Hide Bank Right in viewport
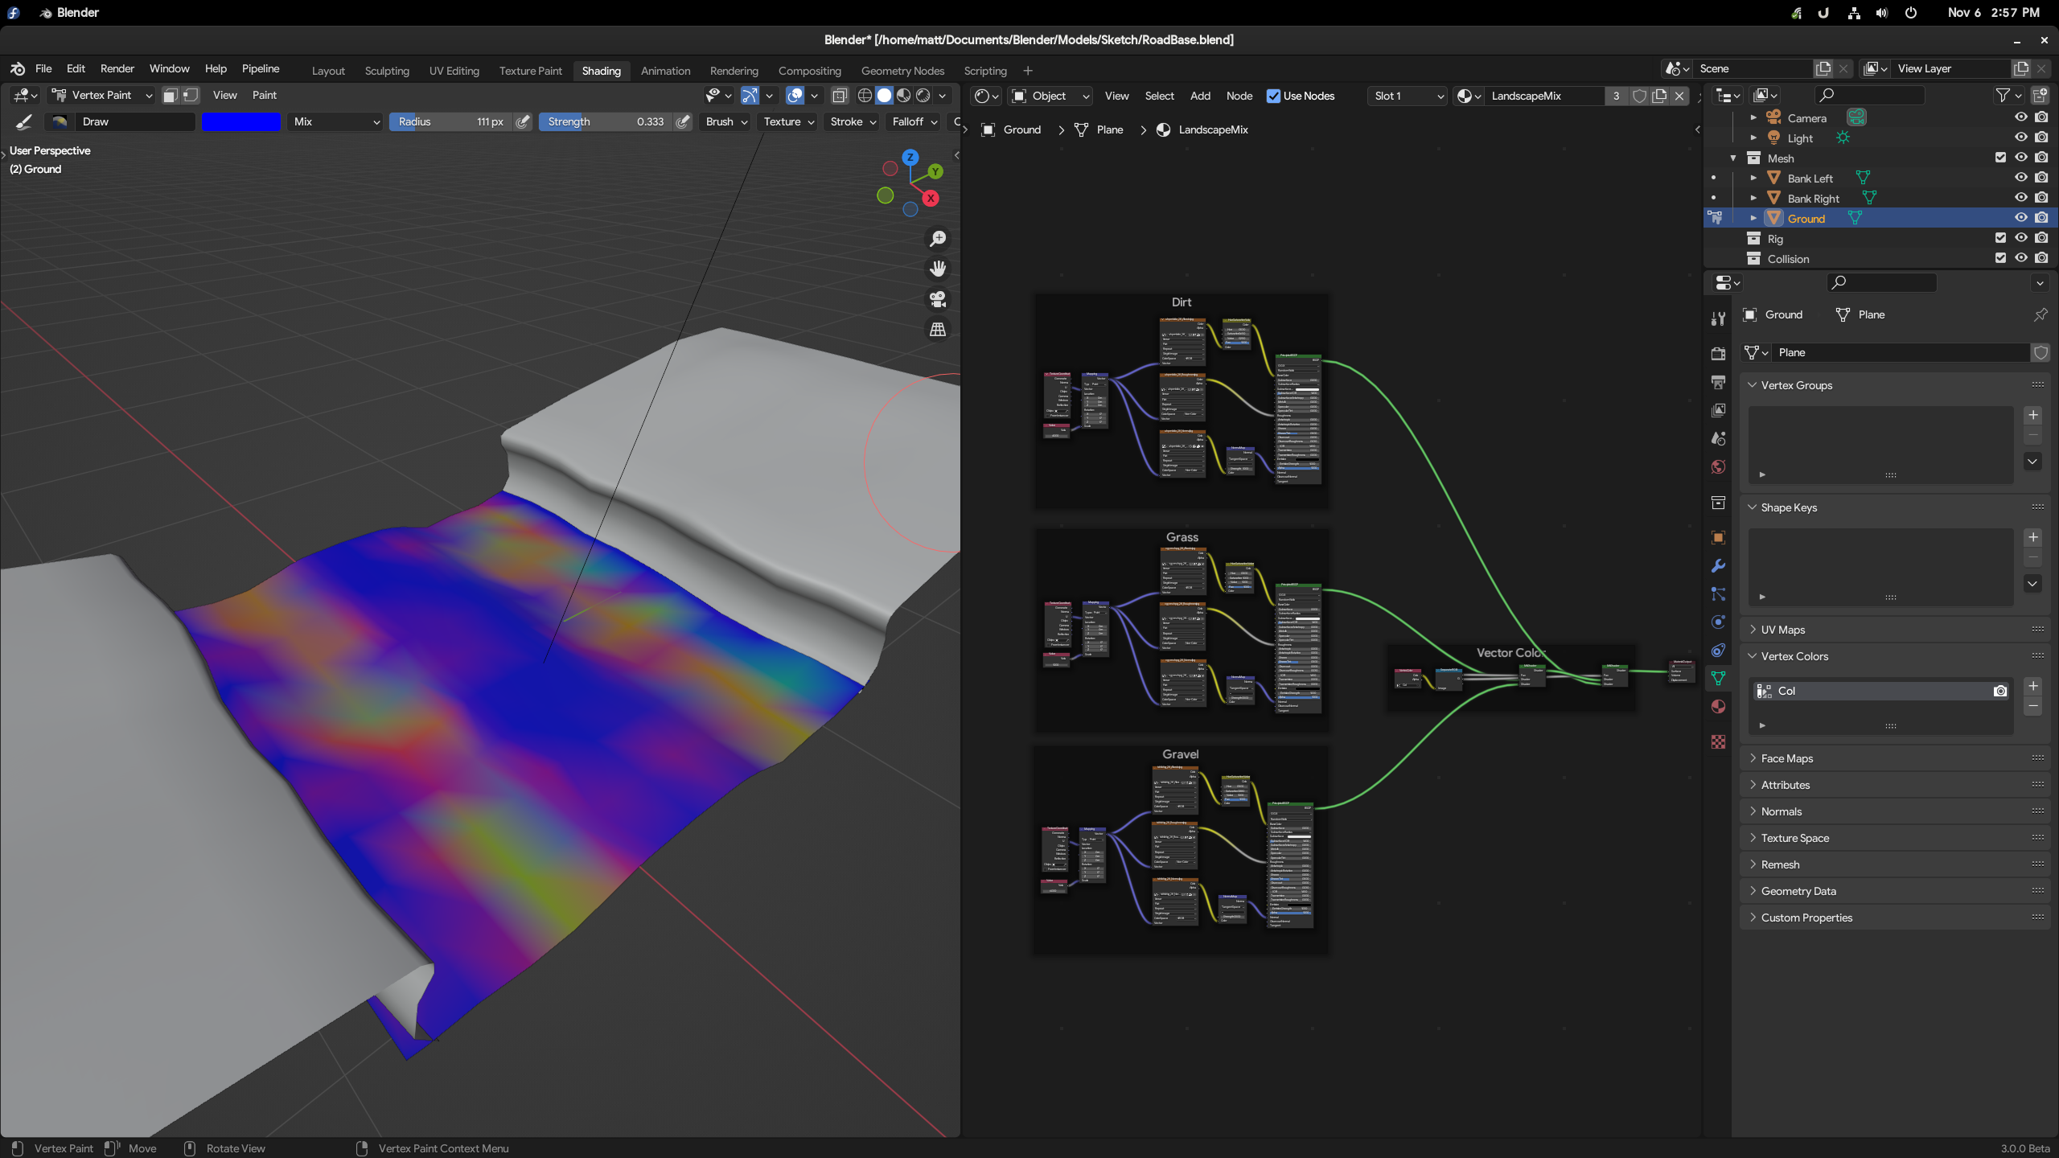This screenshot has width=2059, height=1158. 2020,198
